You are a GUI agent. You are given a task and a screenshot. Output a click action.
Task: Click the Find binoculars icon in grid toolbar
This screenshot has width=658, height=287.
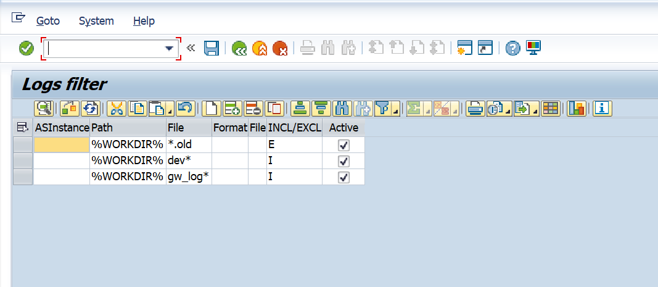342,109
